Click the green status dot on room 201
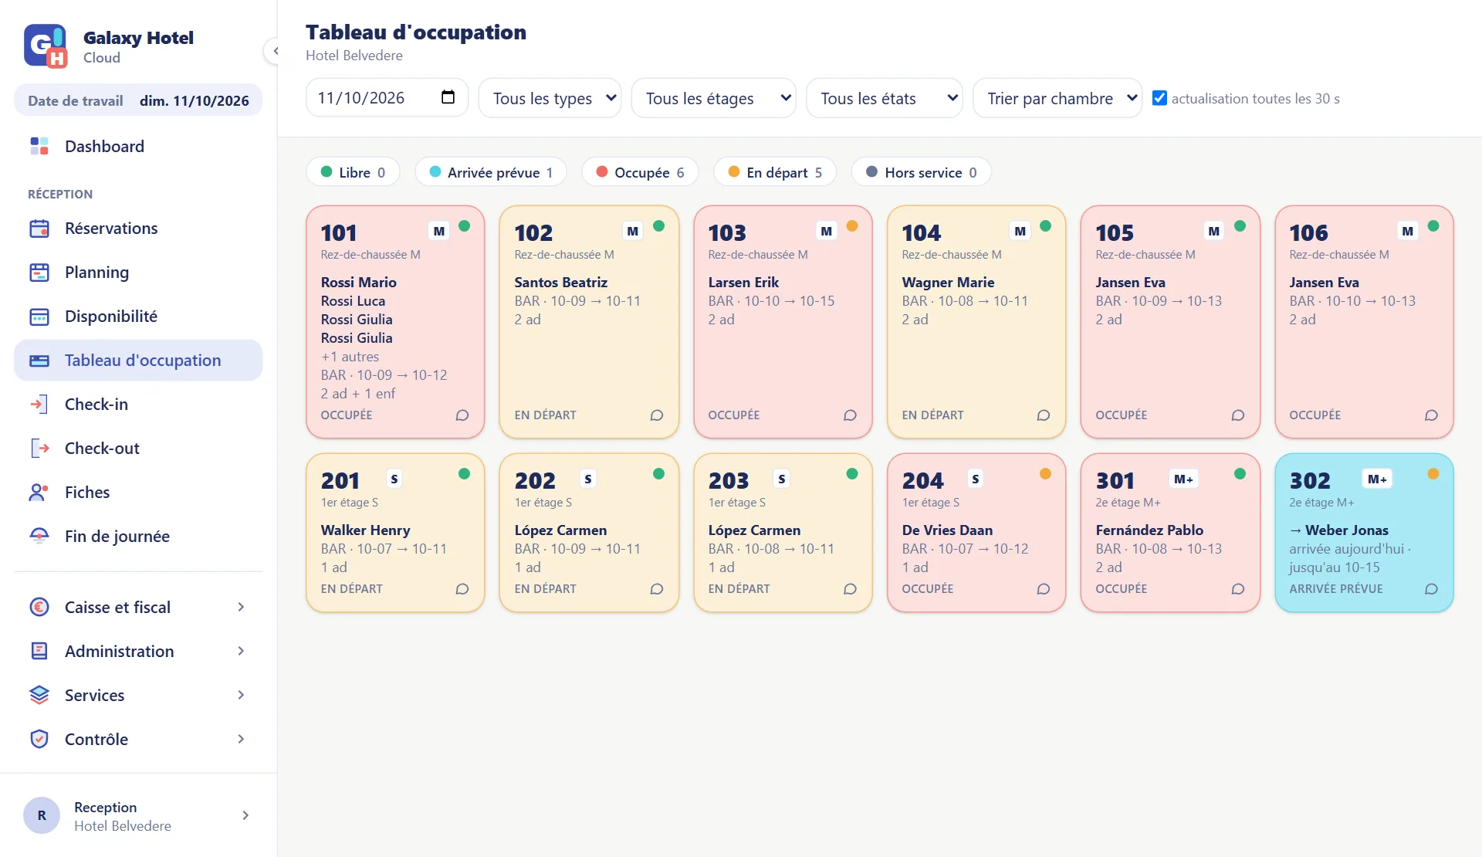The width and height of the screenshot is (1482, 857). click(x=464, y=474)
